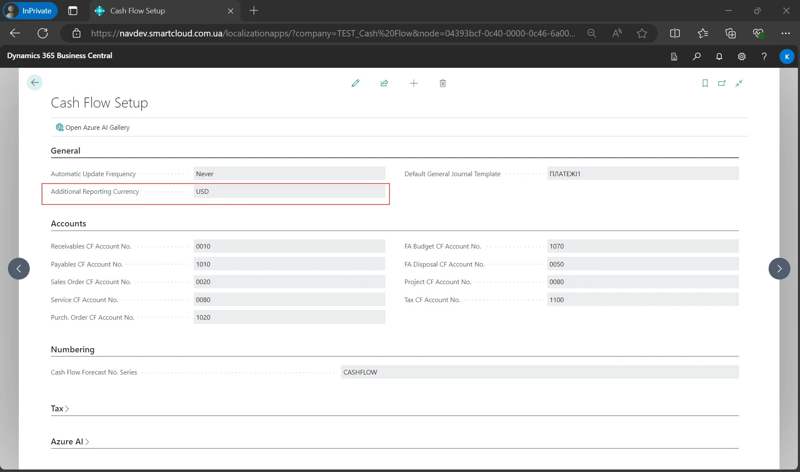Open the Business Central search magnifier

click(x=696, y=56)
